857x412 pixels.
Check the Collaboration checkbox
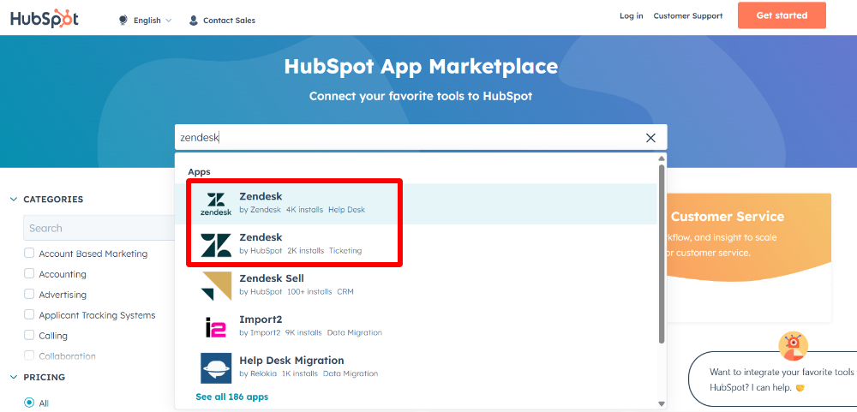pos(29,355)
